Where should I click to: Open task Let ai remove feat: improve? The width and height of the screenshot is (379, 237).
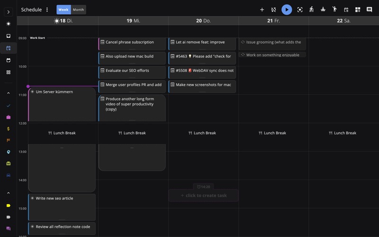(x=202, y=44)
